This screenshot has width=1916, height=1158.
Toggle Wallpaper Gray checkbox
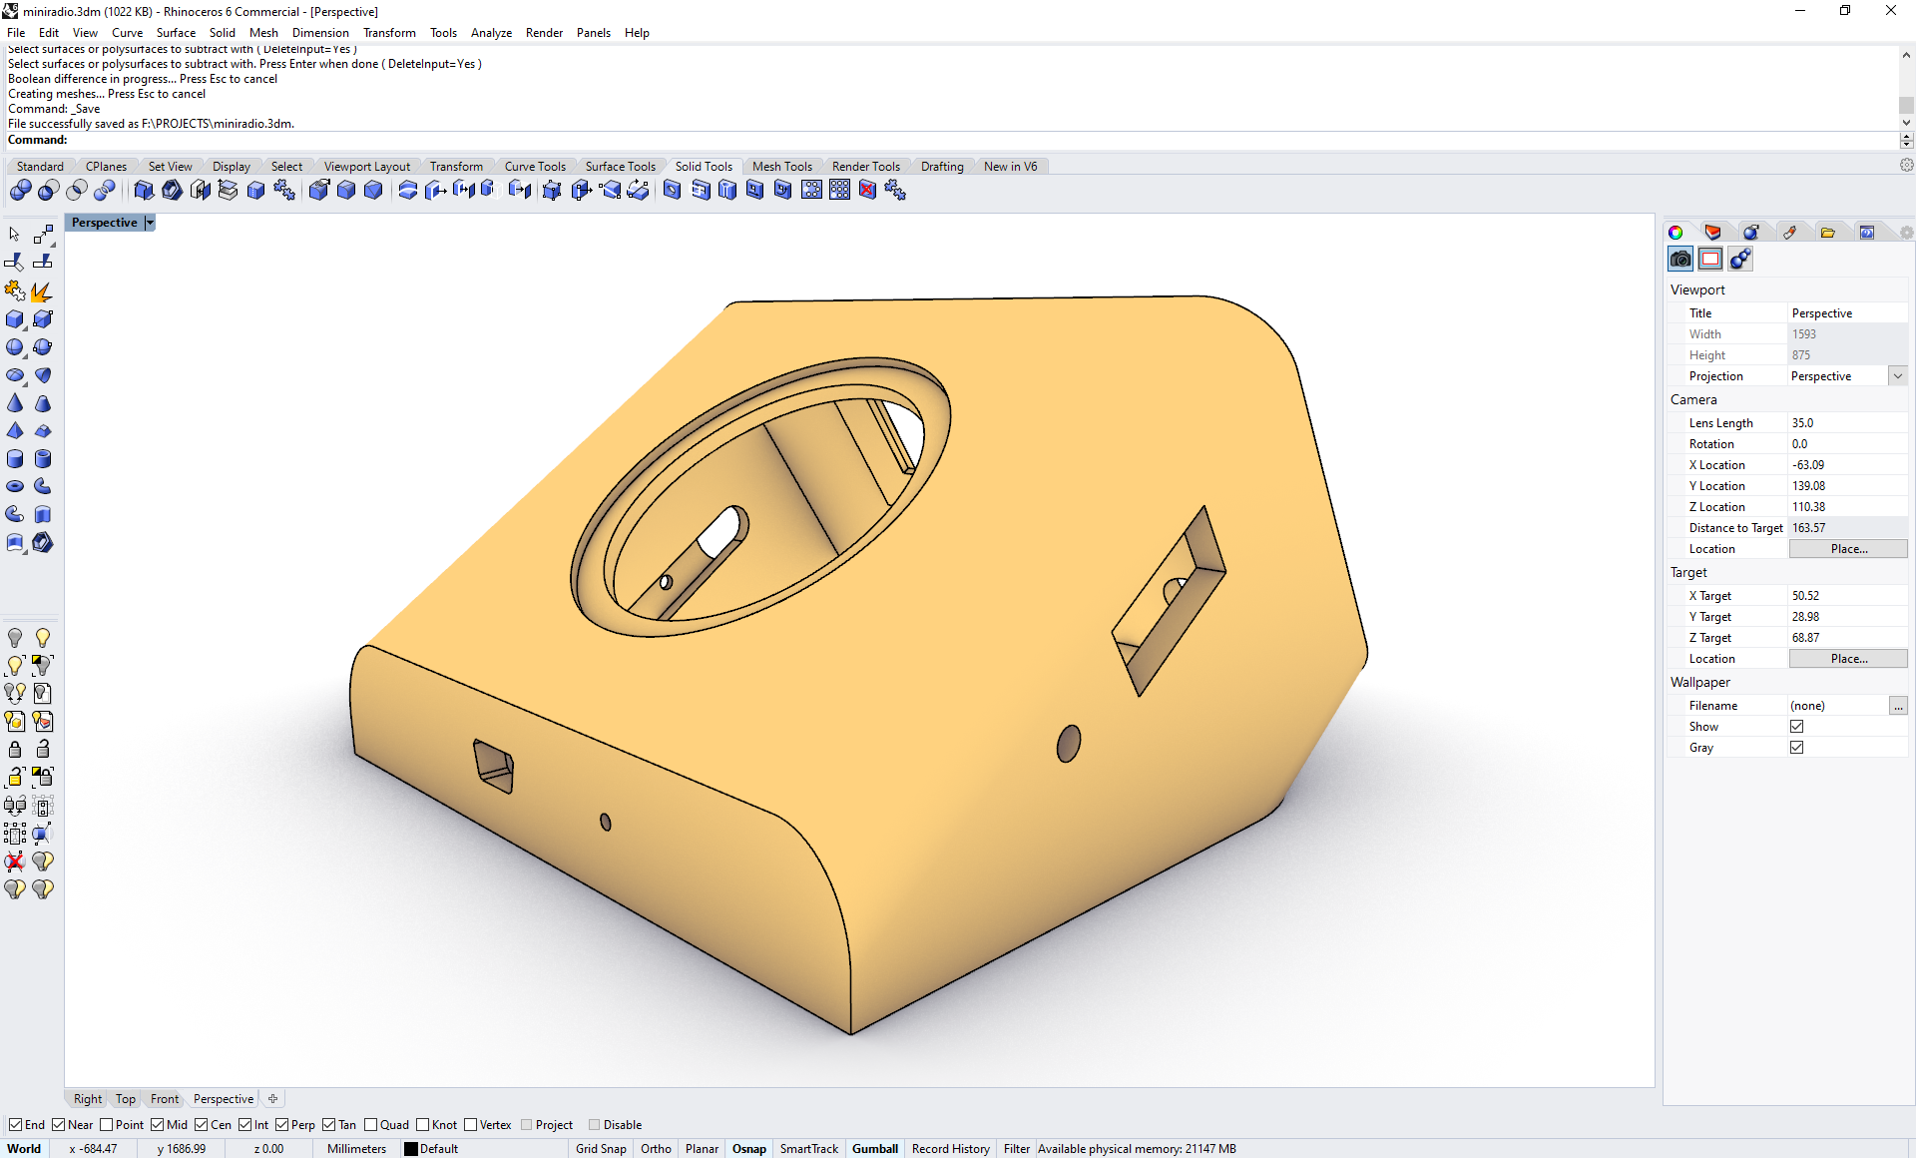pos(1796,748)
